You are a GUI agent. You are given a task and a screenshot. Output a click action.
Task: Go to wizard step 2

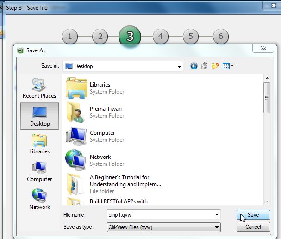pos(100,37)
